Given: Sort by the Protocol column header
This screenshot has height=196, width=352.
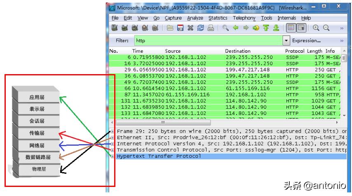Looking at the screenshot, I should pos(295,51).
